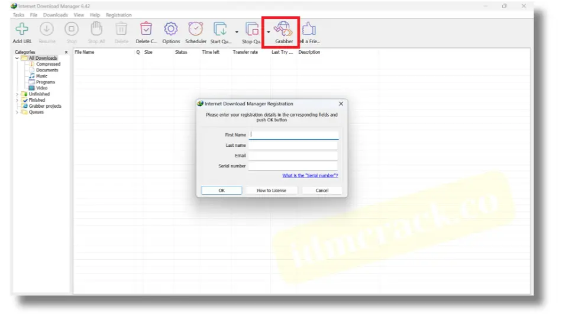562x316 pixels.
Task: Select All Downloads folder
Action: [x=43, y=58]
